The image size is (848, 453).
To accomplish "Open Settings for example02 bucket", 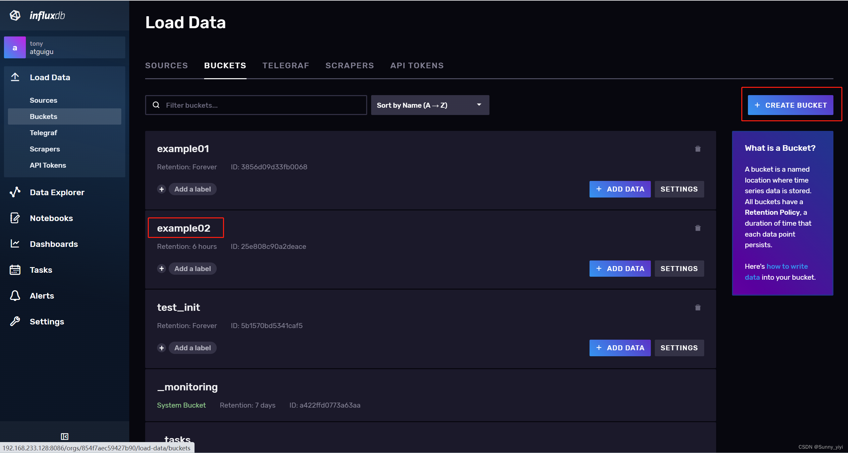I will click(x=679, y=269).
